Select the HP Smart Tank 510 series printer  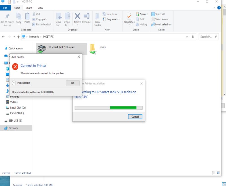coord(62,49)
